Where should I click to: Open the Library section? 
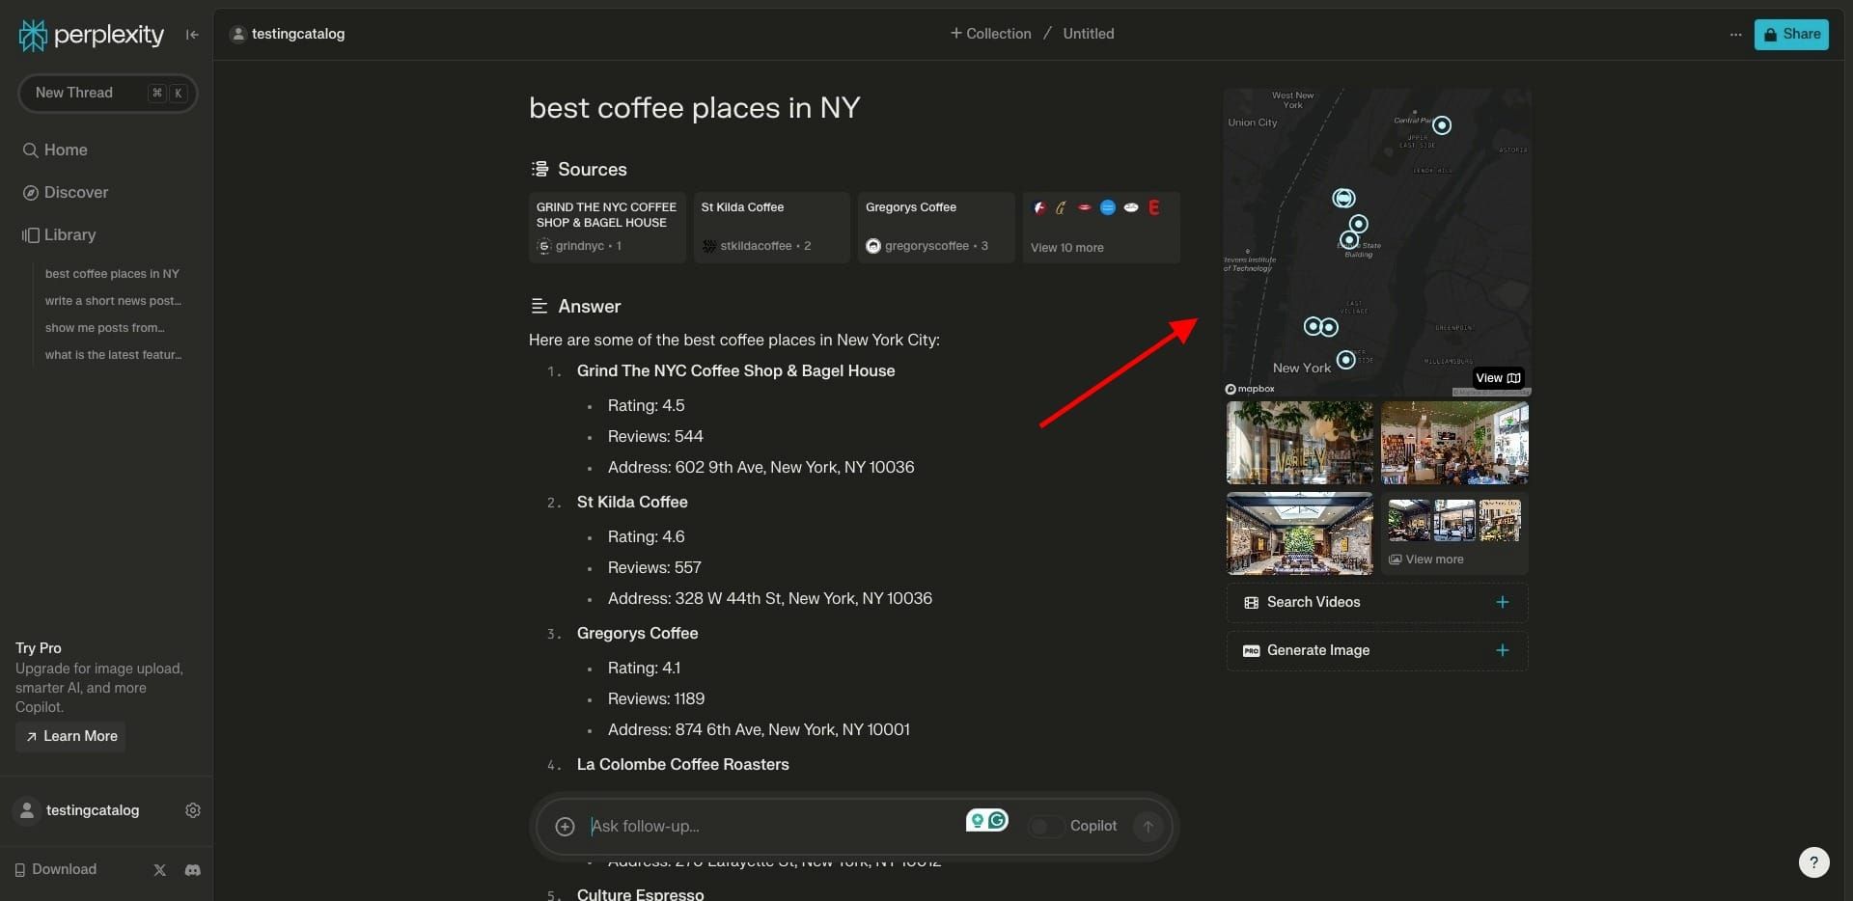tap(69, 234)
